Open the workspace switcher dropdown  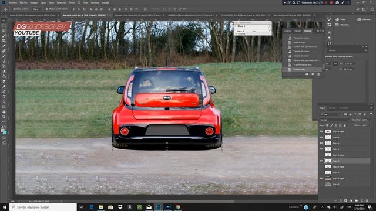pyautogui.click(x=364, y=9)
